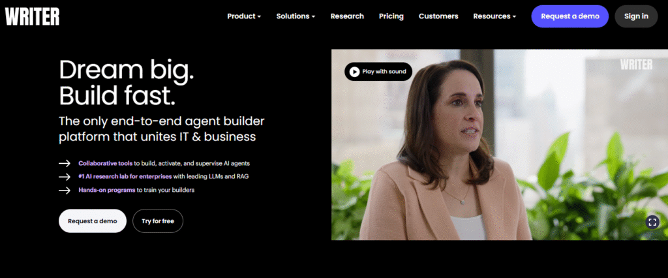
Task: Click arrow icon beside #1 AI research lab
Action: click(65, 176)
